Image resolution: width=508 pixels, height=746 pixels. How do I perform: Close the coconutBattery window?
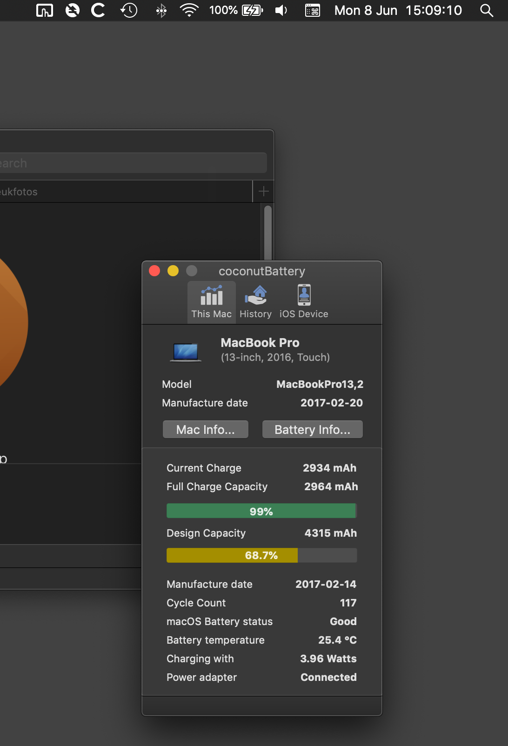pyautogui.click(x=154, y=271)
